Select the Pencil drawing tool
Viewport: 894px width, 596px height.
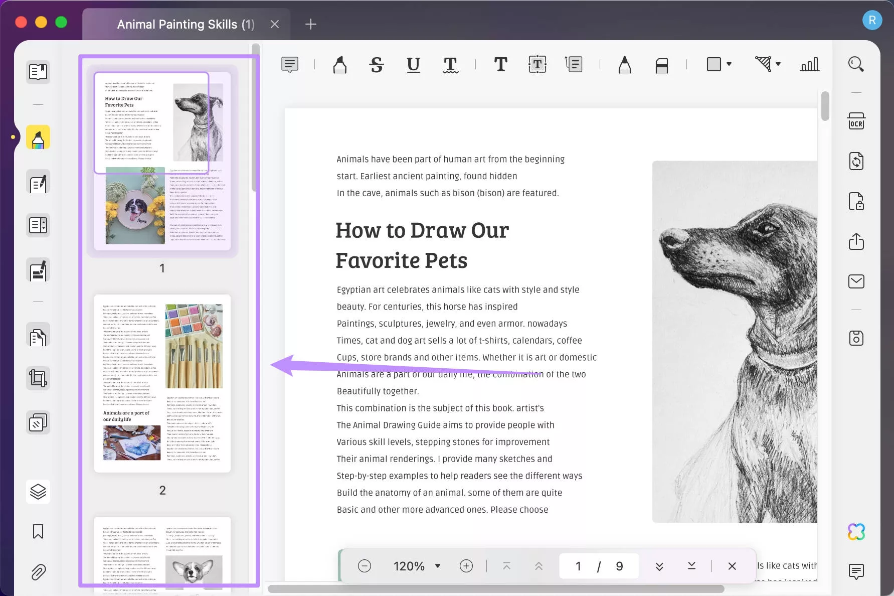(x=624, y=64)
